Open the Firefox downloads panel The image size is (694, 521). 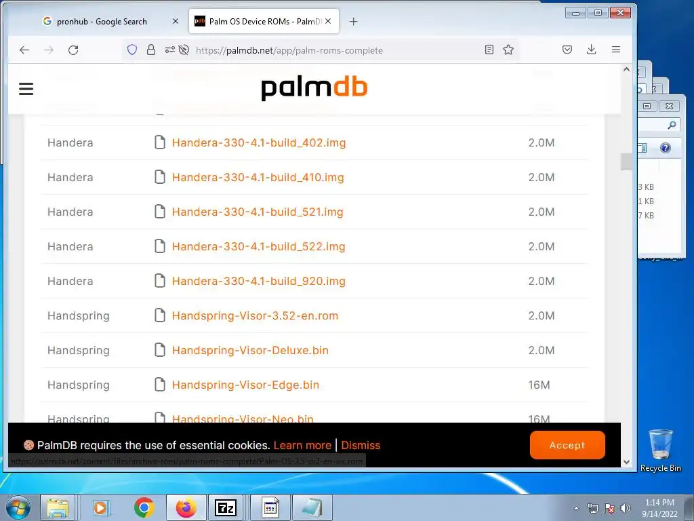pyautogui.click(x=591, y=50)
